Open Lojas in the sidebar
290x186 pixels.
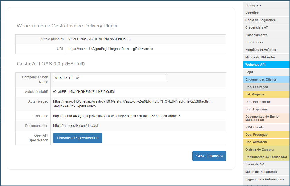coord(266,72)
